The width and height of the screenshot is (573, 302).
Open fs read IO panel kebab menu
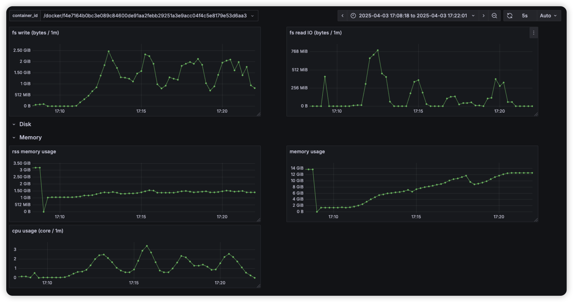click(533, 33)
